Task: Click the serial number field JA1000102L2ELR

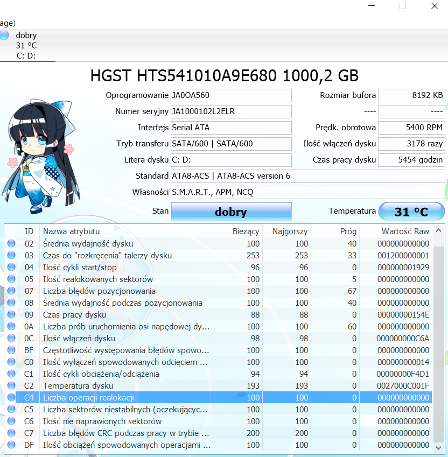Action: [231, 111]
